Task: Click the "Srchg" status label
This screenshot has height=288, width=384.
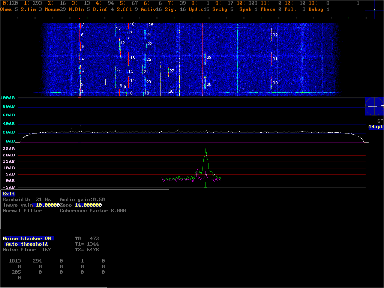Action: click(220, 9)
